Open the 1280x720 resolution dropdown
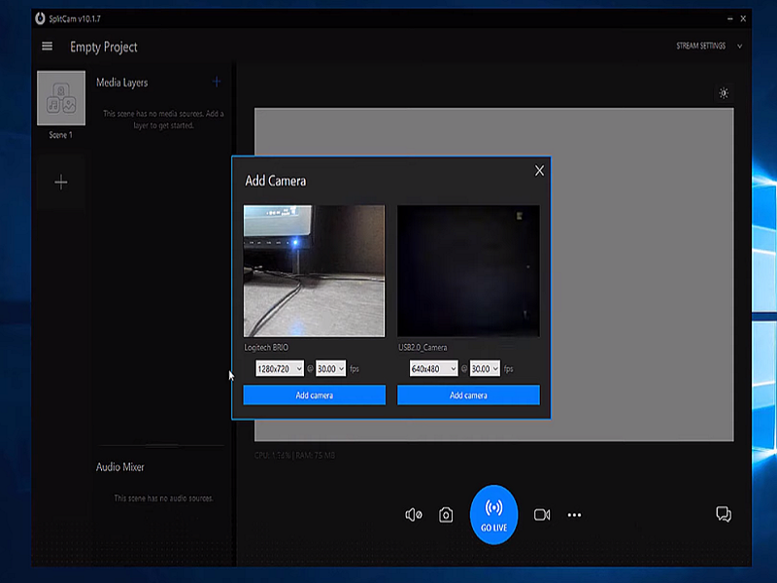 pos(280,369)
